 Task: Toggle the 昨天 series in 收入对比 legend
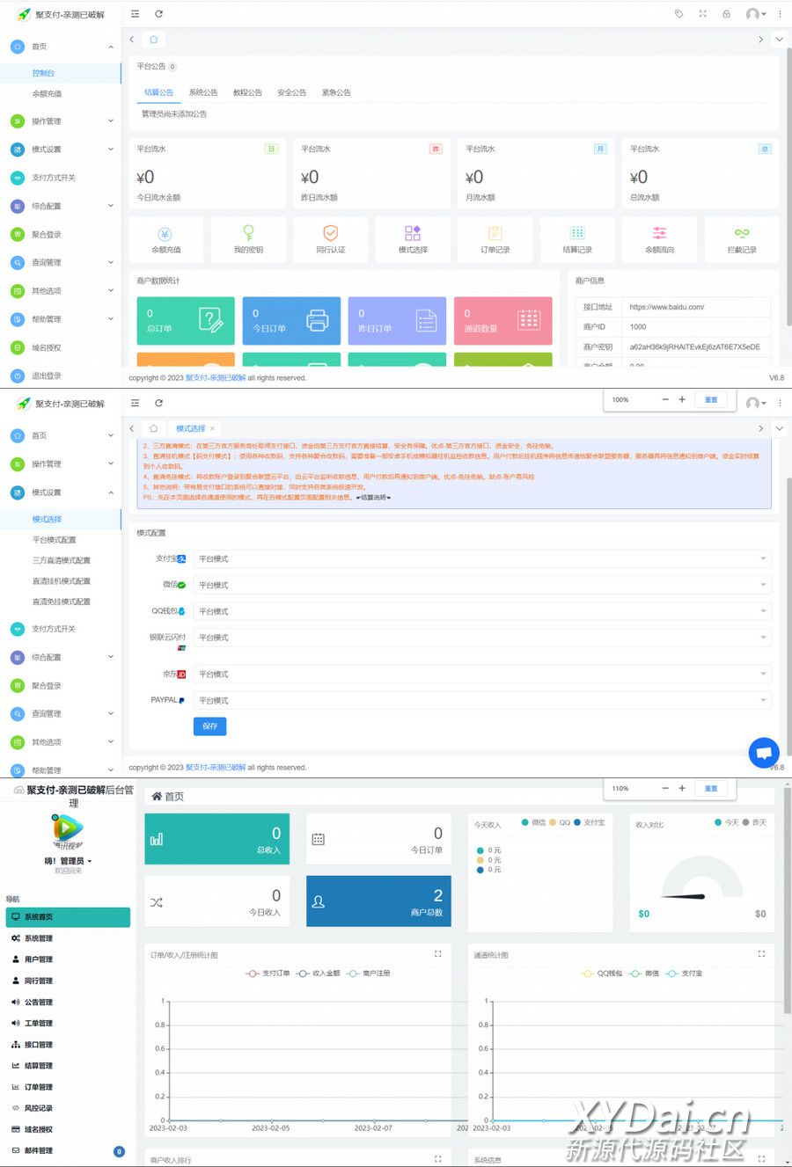[x=754, y=822]
